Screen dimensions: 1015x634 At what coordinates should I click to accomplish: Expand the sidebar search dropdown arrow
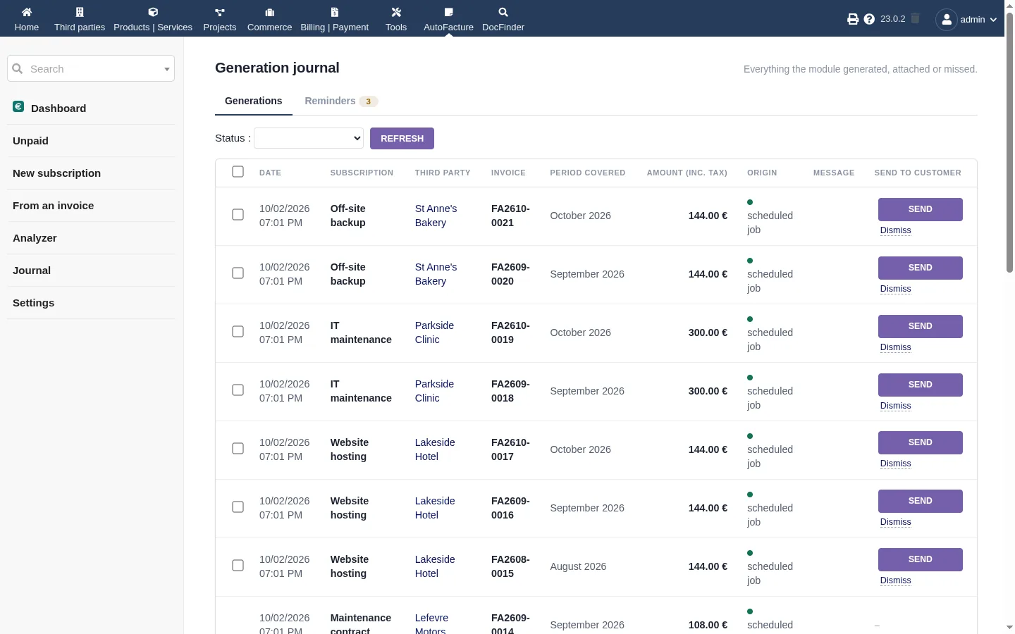pos(167,69)
